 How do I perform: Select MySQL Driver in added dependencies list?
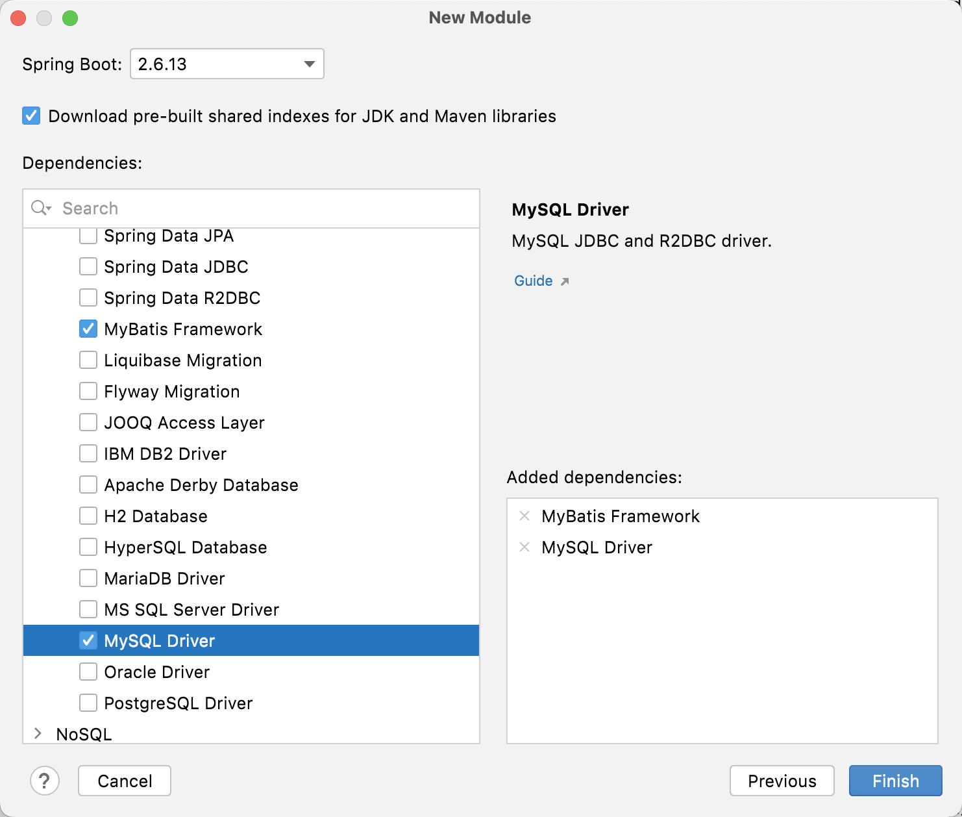click(597, 547)
